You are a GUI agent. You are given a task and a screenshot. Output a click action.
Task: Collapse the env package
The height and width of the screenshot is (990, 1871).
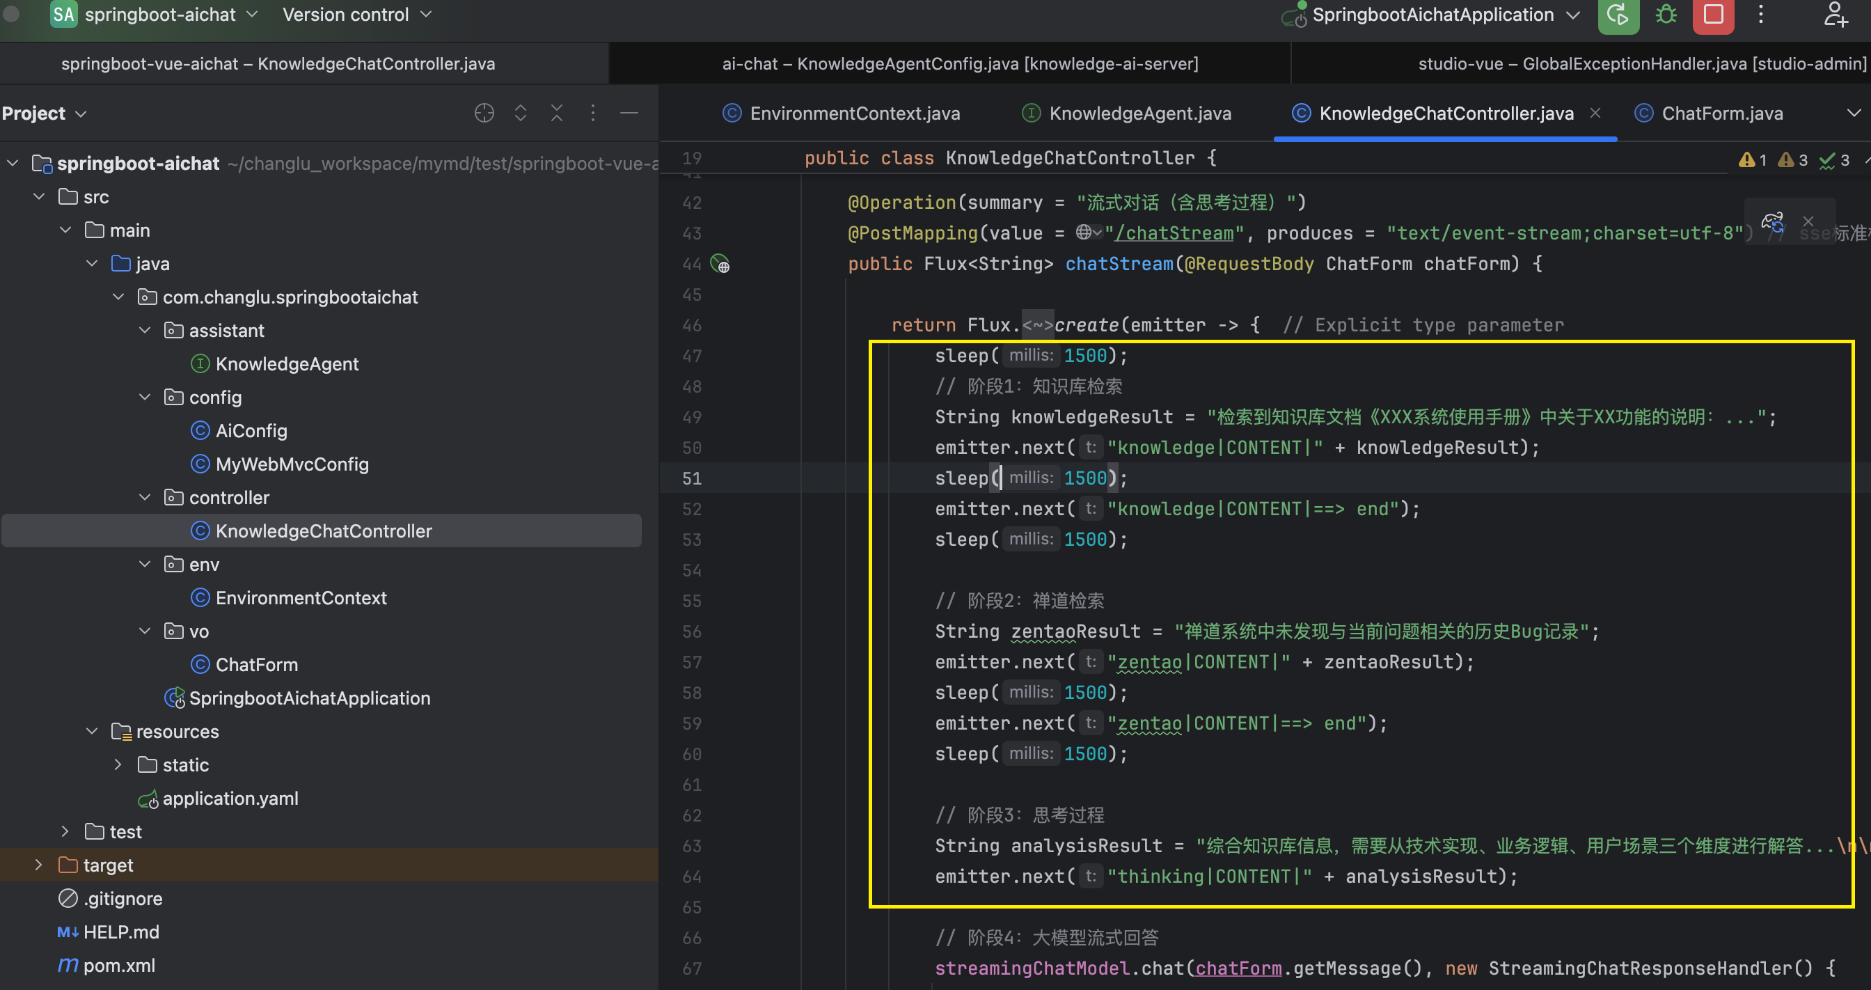tap(145, 565)
